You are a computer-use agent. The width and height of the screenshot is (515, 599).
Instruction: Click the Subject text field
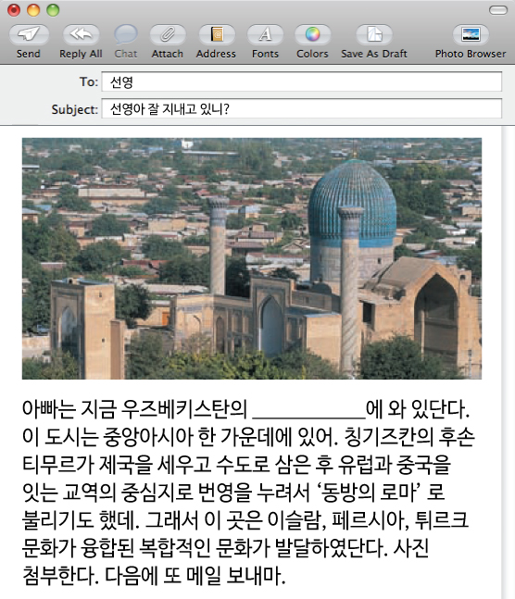(302, 109)
